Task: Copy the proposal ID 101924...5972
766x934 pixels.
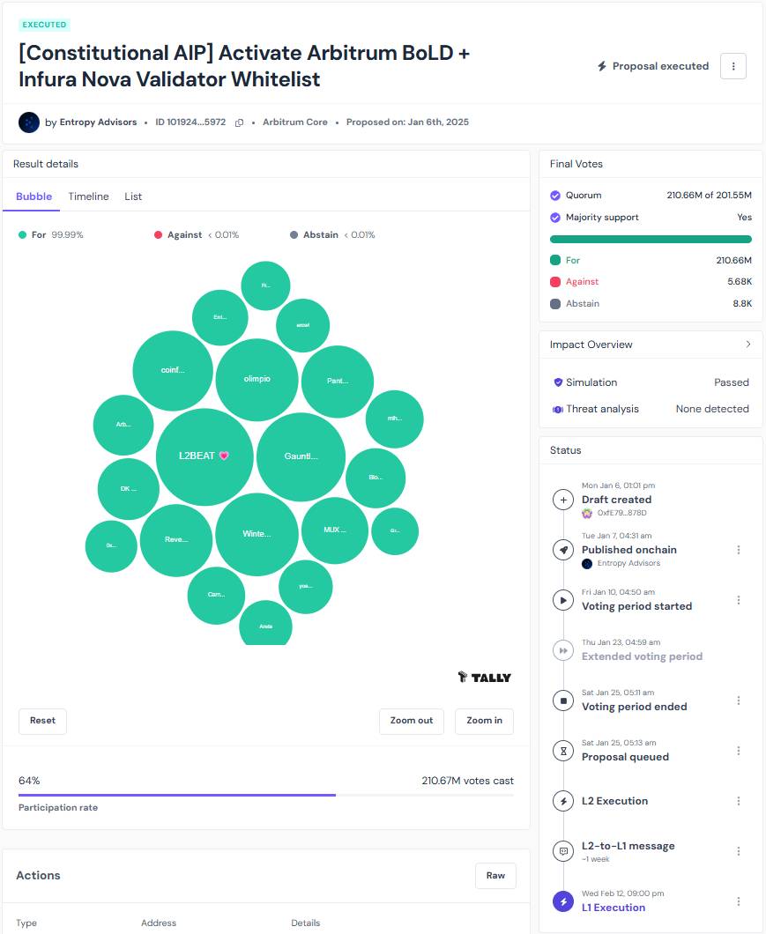Action: coord(239,122)
